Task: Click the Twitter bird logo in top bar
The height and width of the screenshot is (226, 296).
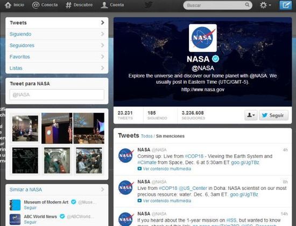Action: [x=149, y=4]
